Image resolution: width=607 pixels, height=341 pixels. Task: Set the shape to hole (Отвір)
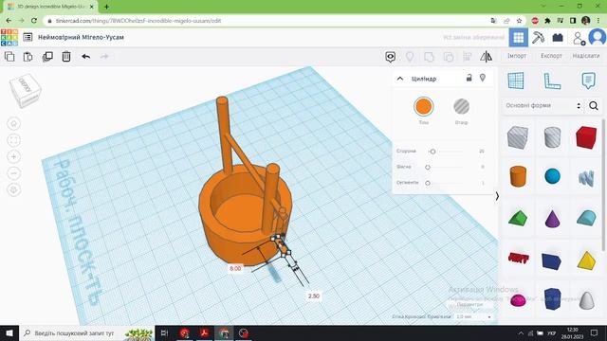pos(461,106)
